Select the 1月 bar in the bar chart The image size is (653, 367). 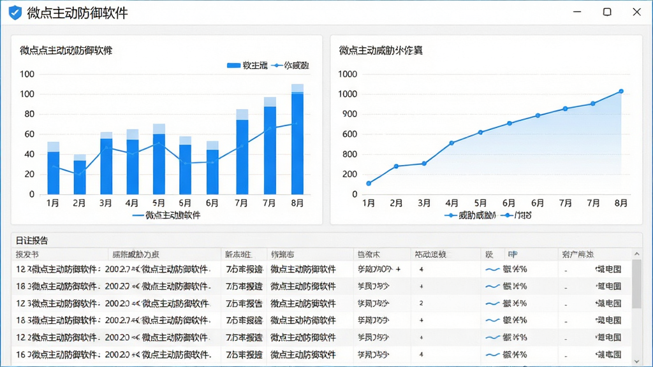[x=54, y=168]
